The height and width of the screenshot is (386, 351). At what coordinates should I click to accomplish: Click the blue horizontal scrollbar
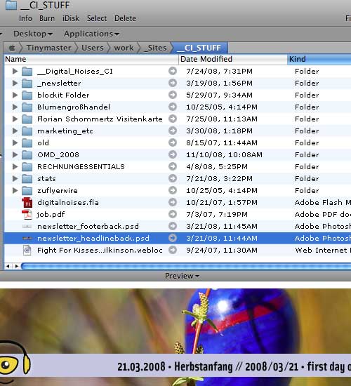point(186,266)
